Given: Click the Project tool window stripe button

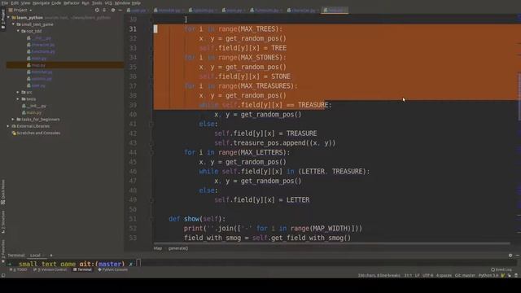Looking at the screenshot, I should [x=3, y=20].
